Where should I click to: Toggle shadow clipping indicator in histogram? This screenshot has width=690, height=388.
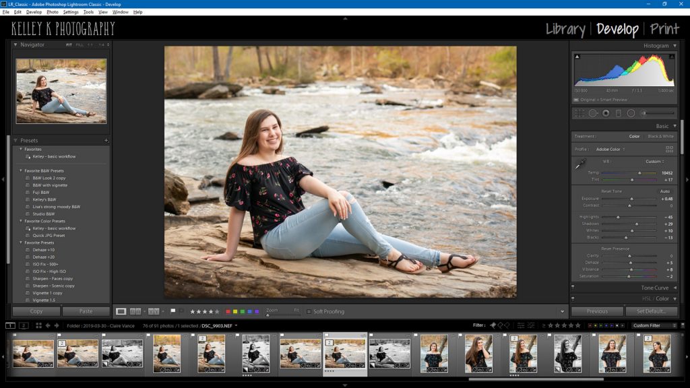click(x=577, y=57)
